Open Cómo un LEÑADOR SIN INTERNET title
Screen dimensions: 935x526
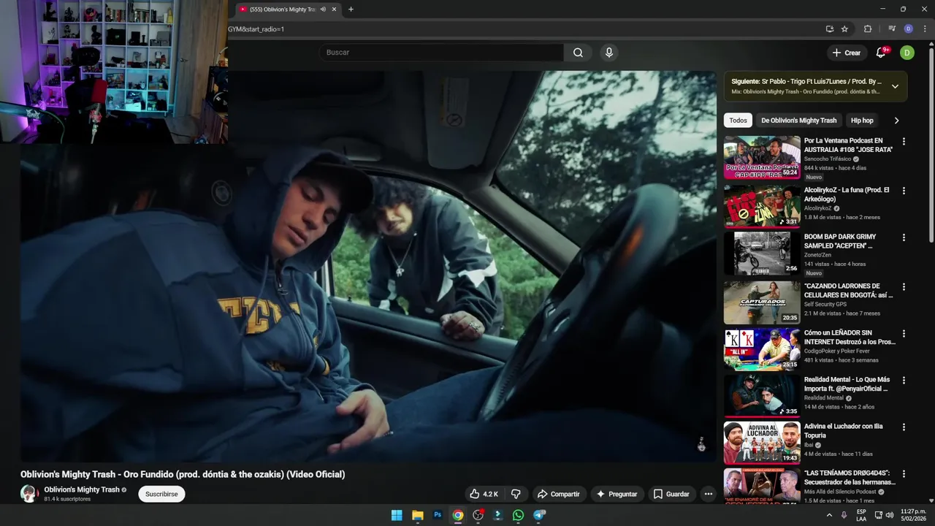[850, 338]
